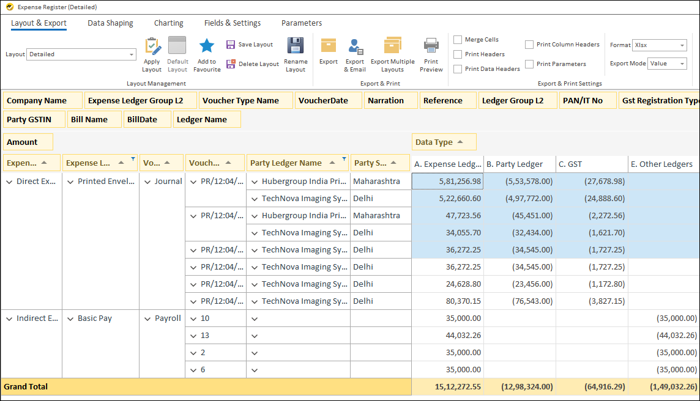Click the Add to Favourite star icon
Image resolution: width=700 pixels, height=401 pixels.
(207, 46)
